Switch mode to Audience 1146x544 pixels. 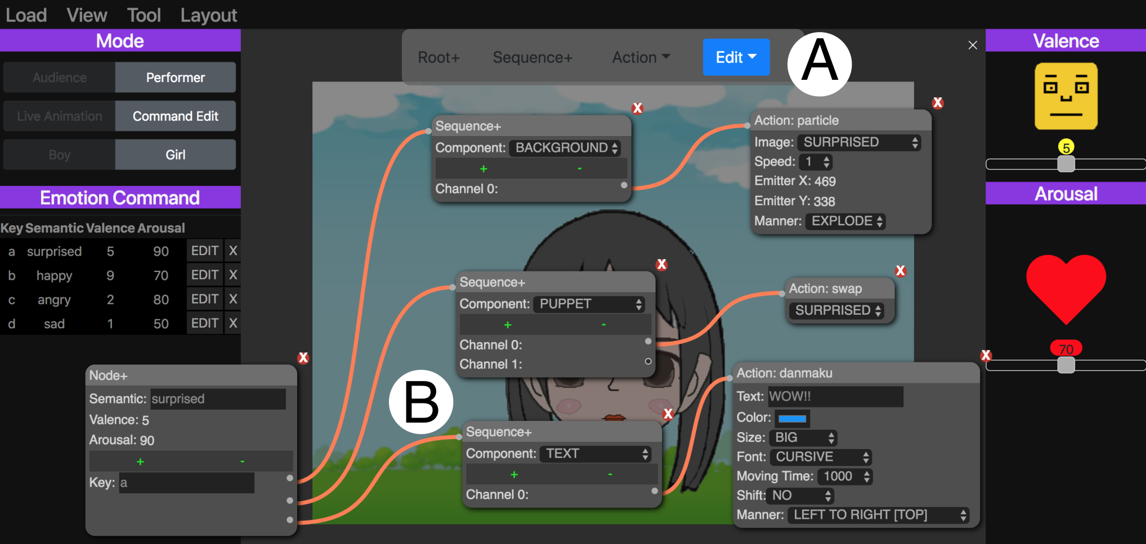[x=60, y=78]
